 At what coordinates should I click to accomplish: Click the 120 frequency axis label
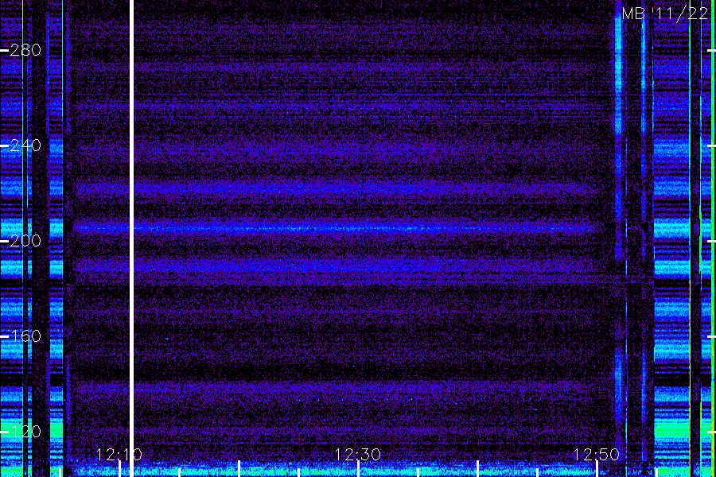coord(25,432)
